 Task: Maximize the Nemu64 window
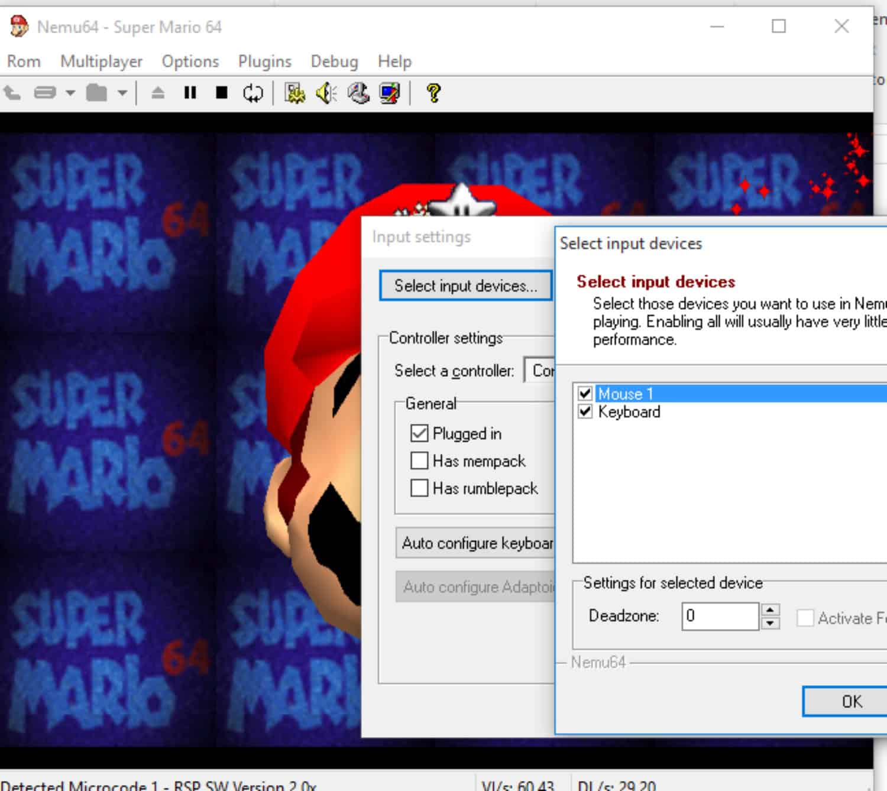[x=779, y=27]
